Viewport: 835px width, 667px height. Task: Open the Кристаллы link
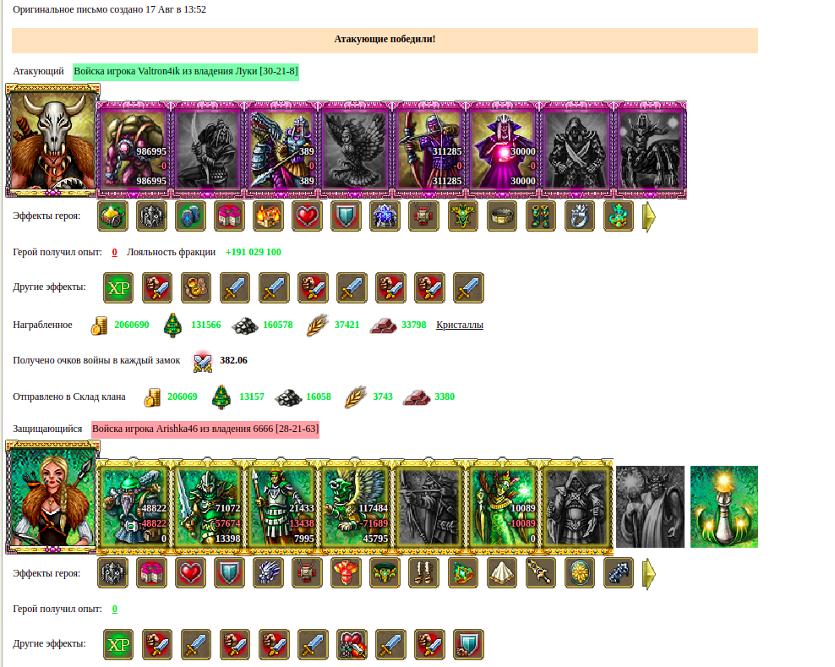460,325
